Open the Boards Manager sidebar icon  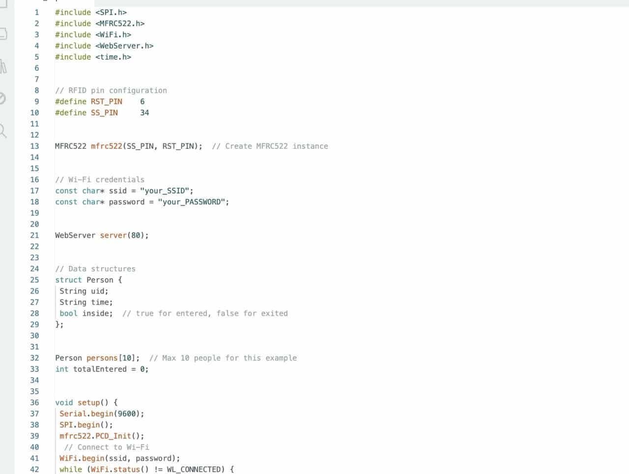pyautogui.click(x=2, y=34)
